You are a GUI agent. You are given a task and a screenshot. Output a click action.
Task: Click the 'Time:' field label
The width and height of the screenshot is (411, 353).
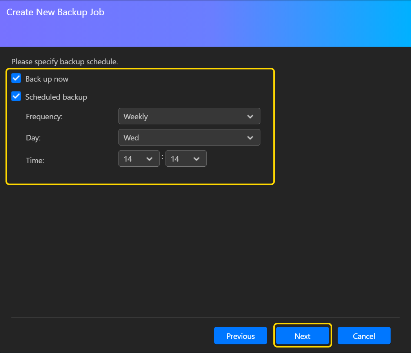point(35,160)
